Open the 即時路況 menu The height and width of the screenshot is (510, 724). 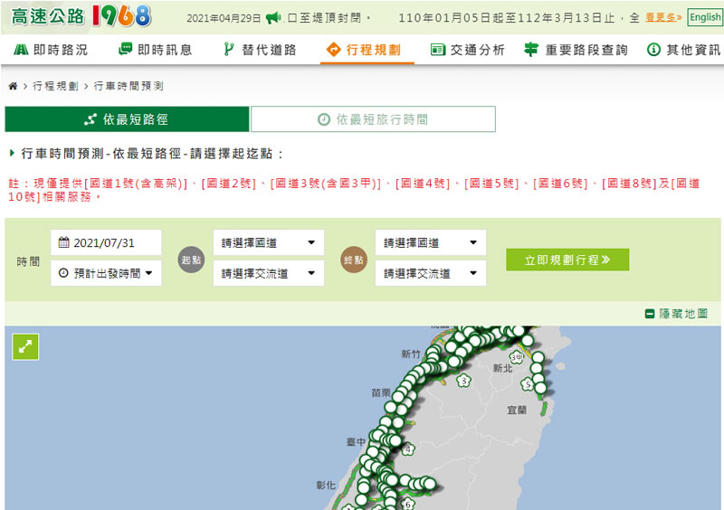point(52,50)
